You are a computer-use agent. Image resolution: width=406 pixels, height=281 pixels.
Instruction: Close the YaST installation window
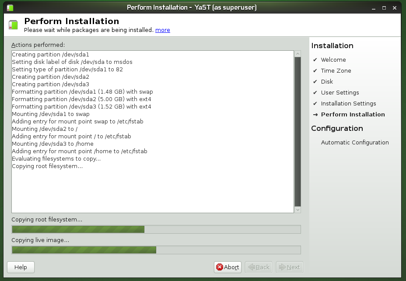(x=395, y=8)
